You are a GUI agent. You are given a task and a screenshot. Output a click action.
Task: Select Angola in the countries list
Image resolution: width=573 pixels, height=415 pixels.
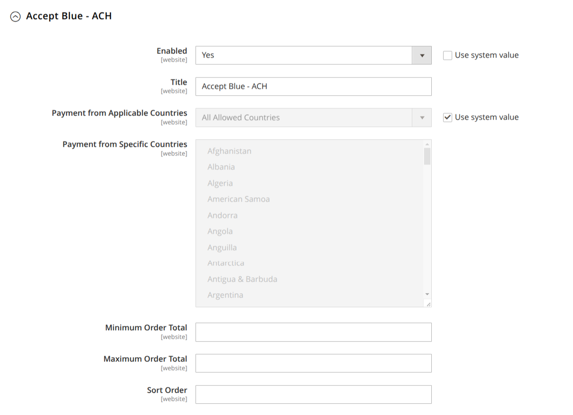(x=220, y=231)
